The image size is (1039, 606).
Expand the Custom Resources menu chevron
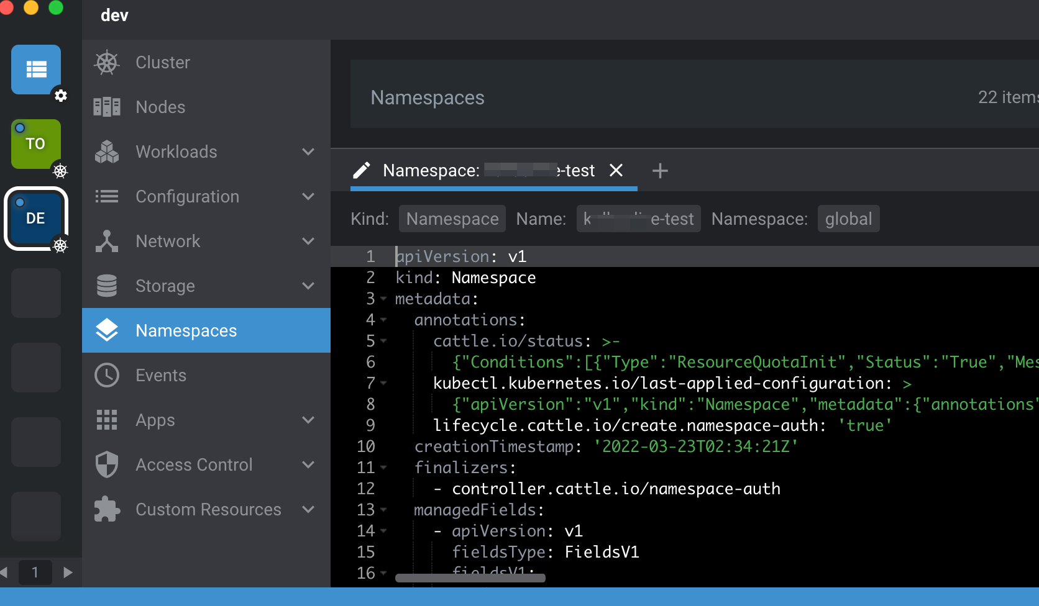[x=308, y=509]
